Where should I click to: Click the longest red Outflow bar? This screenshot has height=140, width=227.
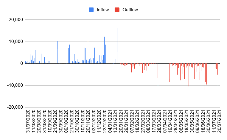coord(218,81)
